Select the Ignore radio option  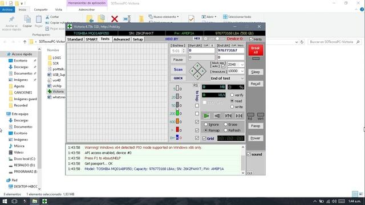click(x=206, y=124)
